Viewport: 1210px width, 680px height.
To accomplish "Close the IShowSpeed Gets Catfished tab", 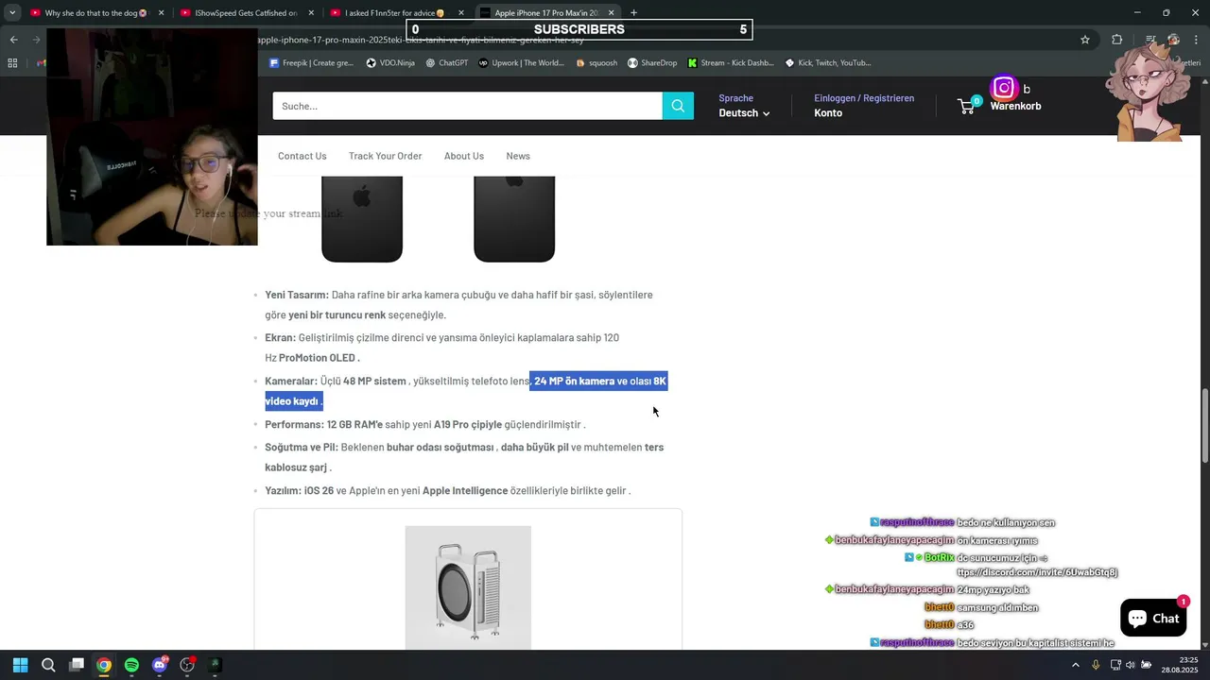I will [x=311, y=13].
